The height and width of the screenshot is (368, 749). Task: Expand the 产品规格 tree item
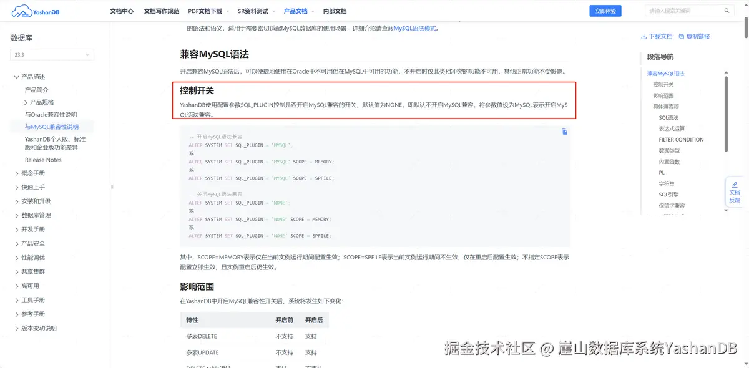[x=26, y=102]
